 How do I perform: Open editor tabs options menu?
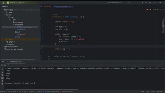tap(162, 6)
